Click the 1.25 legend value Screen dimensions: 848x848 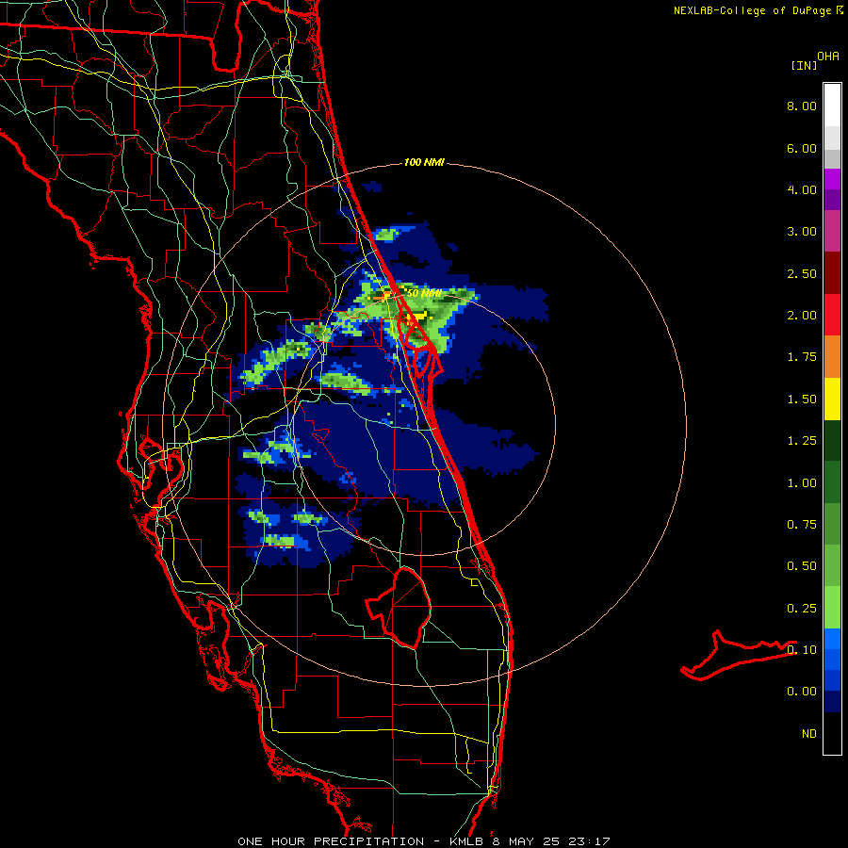[802, 441]
